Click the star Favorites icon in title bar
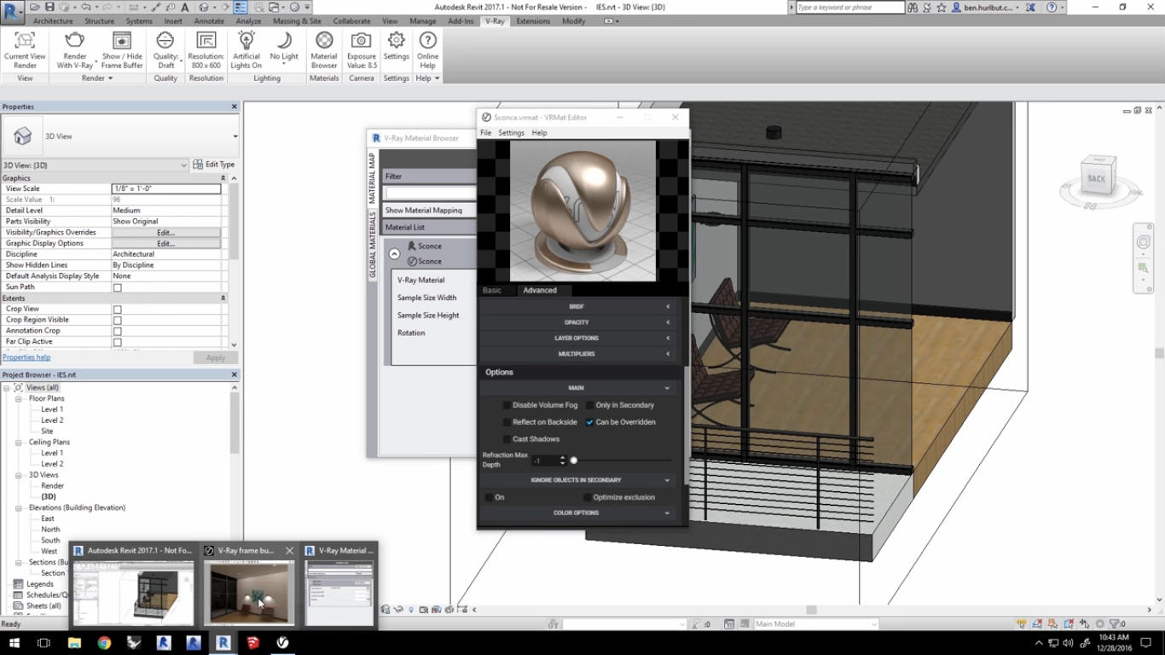Viewport: 1165px width, 655px height. [942, 7]
